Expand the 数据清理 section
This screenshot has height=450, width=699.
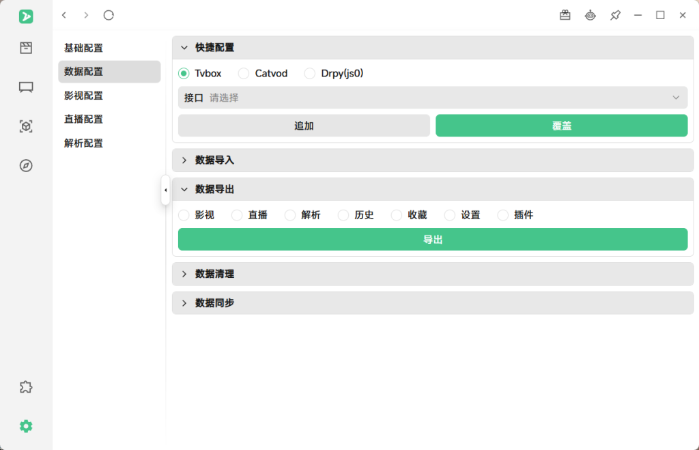click(432, 274)
